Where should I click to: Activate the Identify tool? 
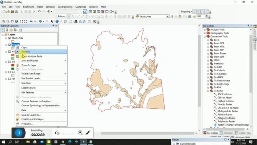coord(57,21)
